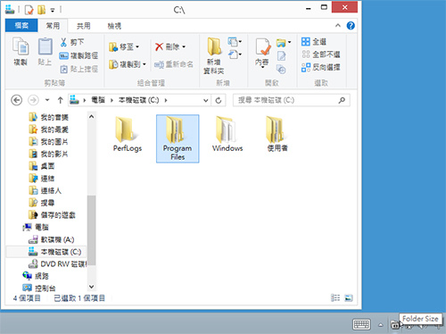Open Help with the blue question mark
The image size is (446, 334).
click(351, 26)
